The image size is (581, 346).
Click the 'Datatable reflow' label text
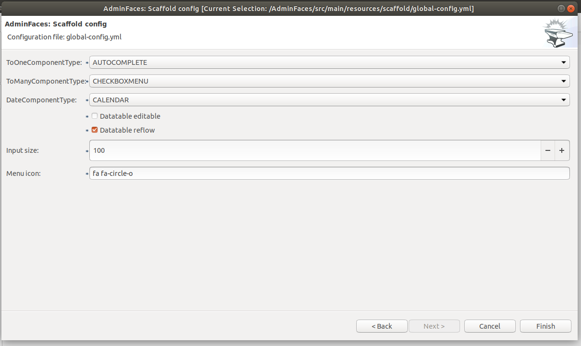127,130
